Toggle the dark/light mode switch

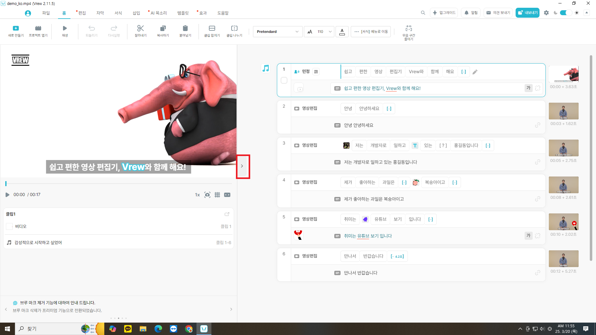566,13
